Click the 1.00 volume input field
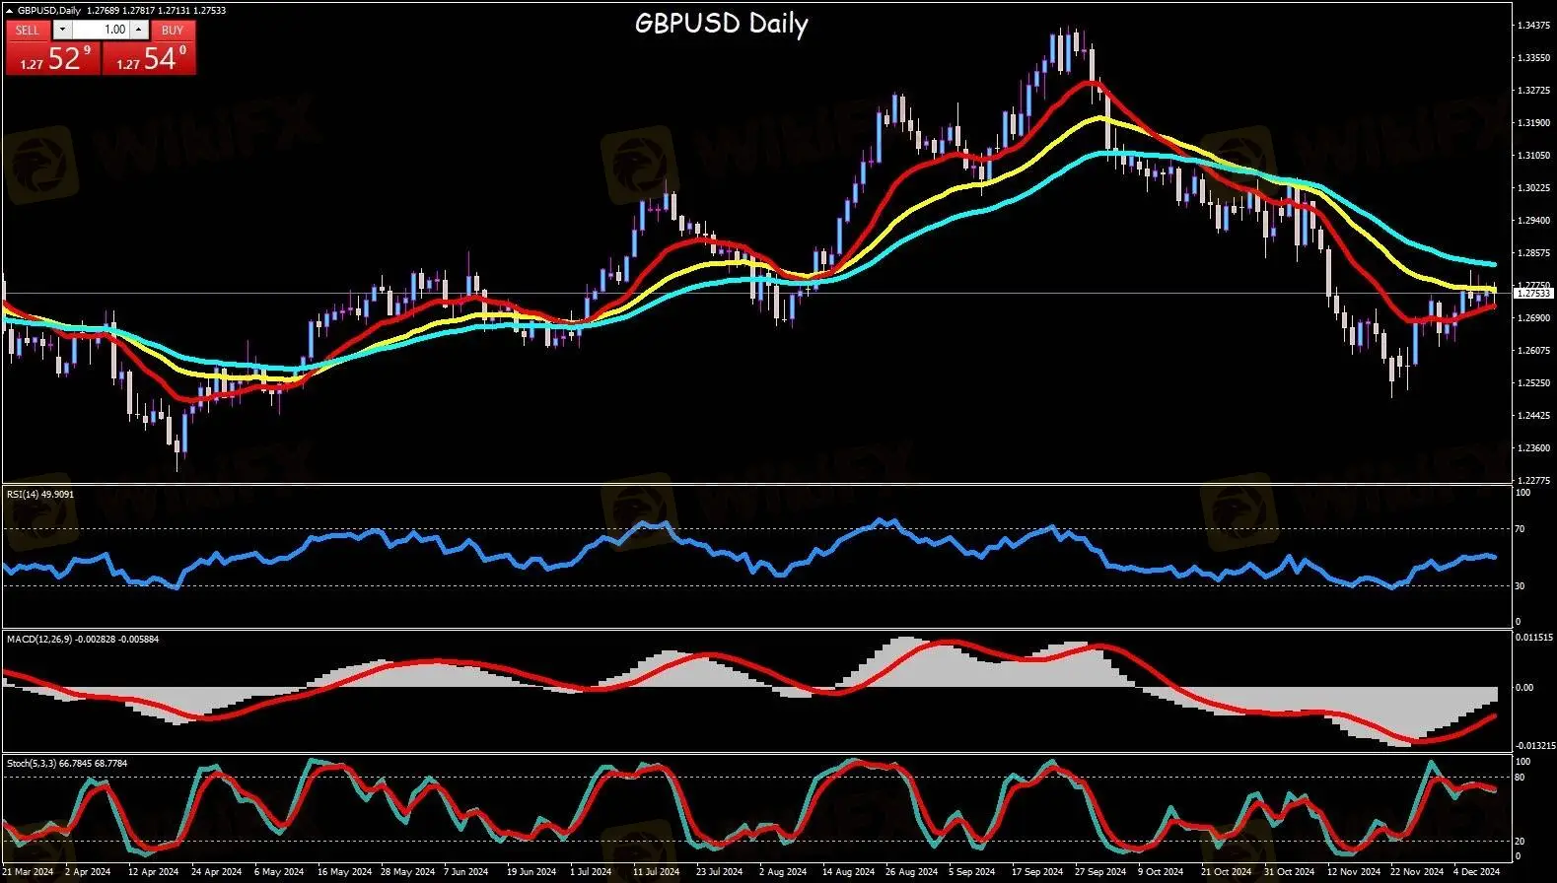1557x883 pixels. 102,31
